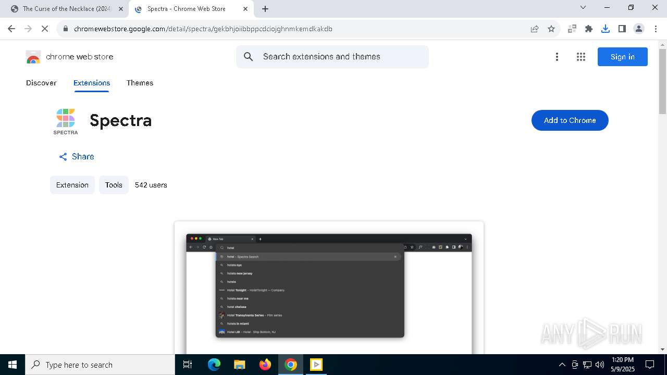Open Chrome downloads icon
The image size is (667, 375).
coord(606,29)
